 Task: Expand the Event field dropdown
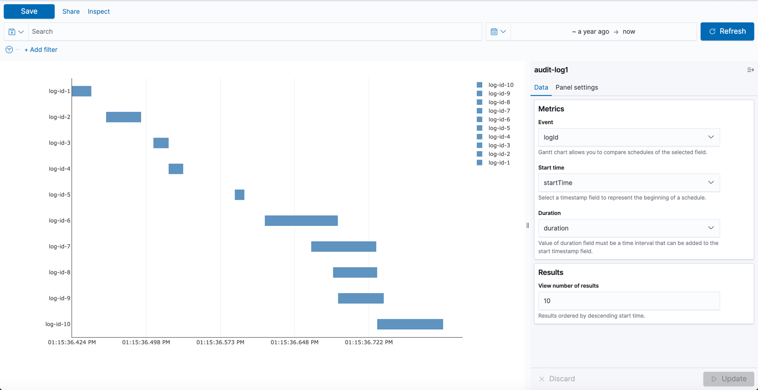pyautogui.click(x=628, y=137)
